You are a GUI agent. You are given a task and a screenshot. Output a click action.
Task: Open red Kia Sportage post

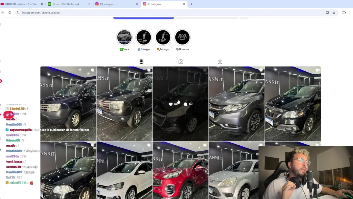pyautogui.click(x=181, y=170)
